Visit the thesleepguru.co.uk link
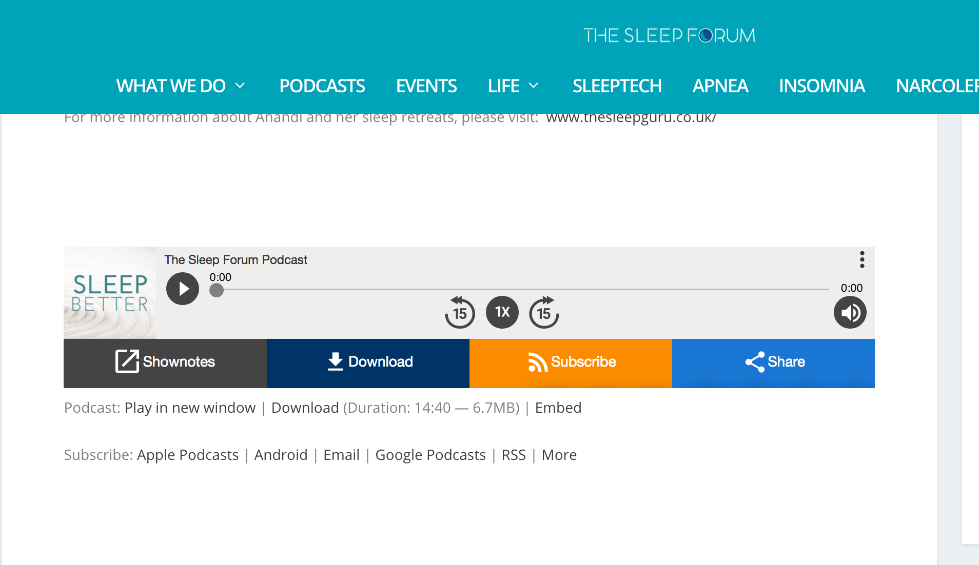Image resolution: width=979 pixels, height=565 pixels. tap(631, 118)
